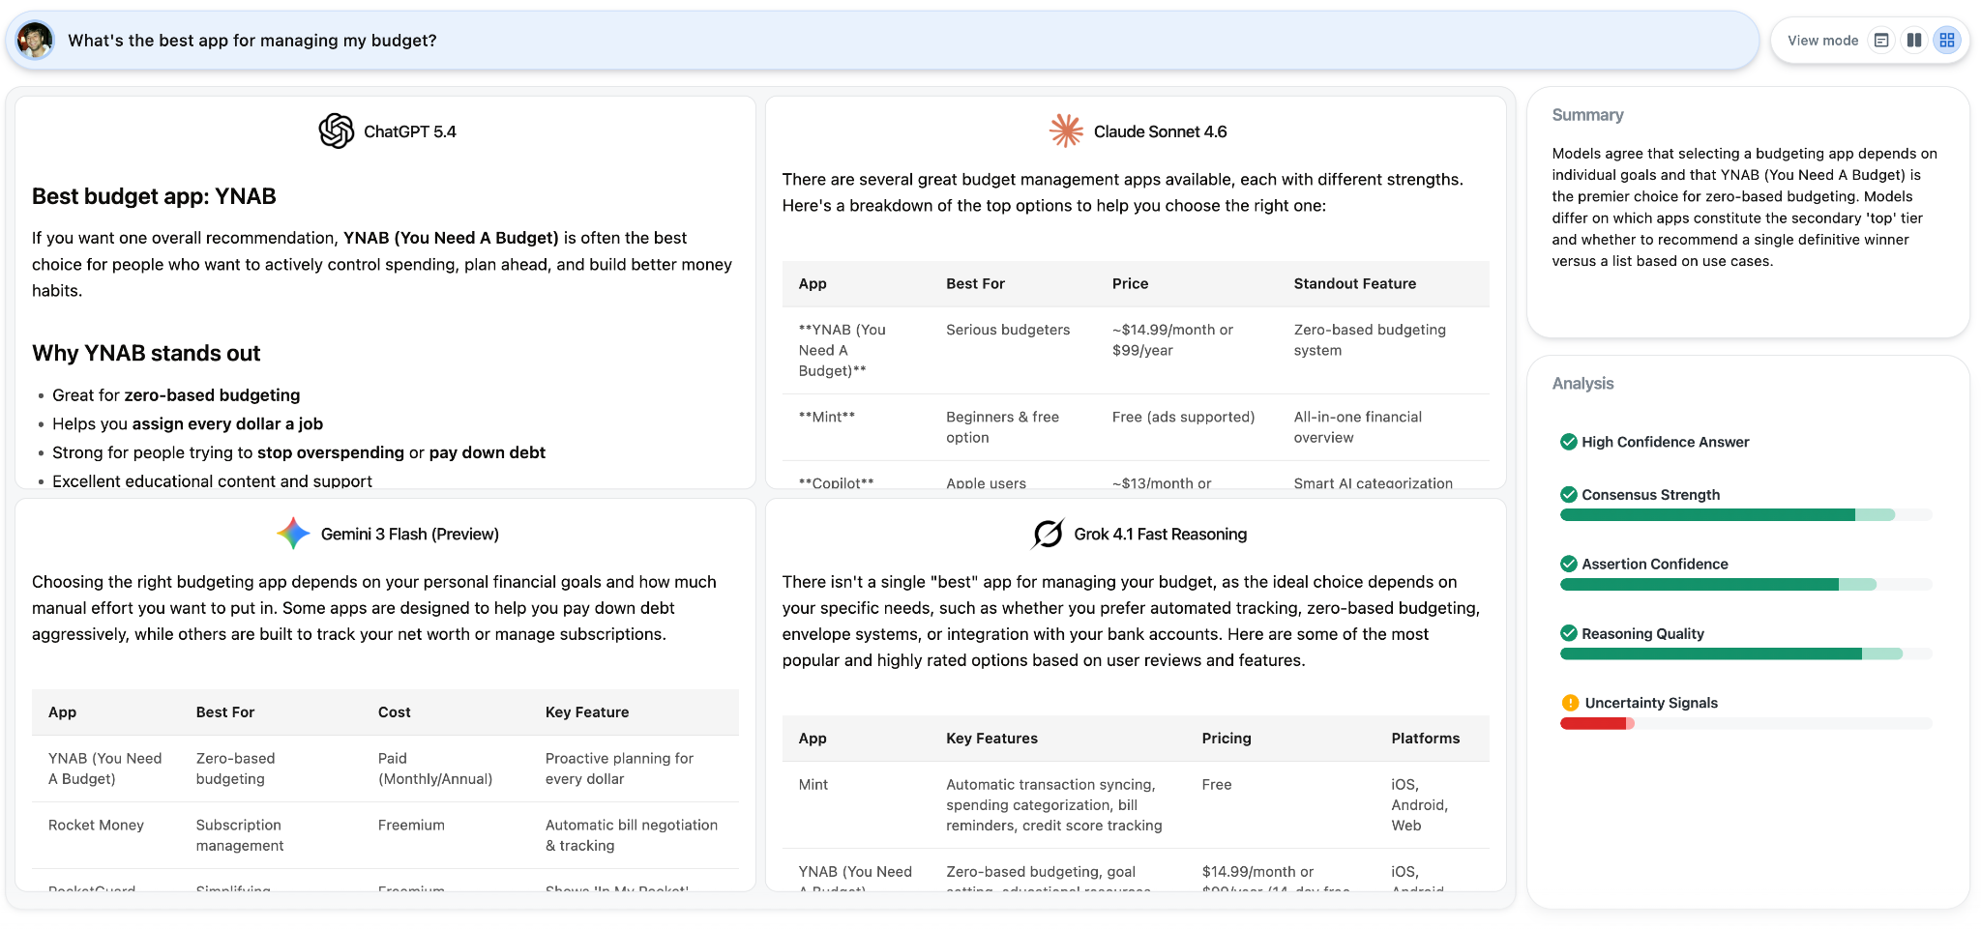Click the user avatar in prompt bar
Viewport: 1981px width, 929px height.
tap(36, 41)
